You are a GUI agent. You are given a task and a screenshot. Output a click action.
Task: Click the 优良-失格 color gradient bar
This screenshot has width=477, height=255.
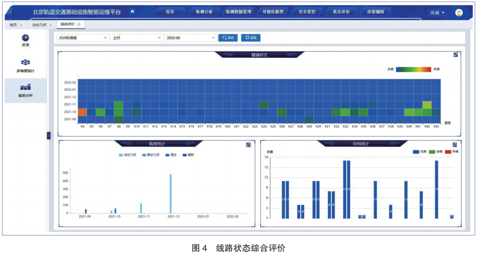tap(413, 69)
